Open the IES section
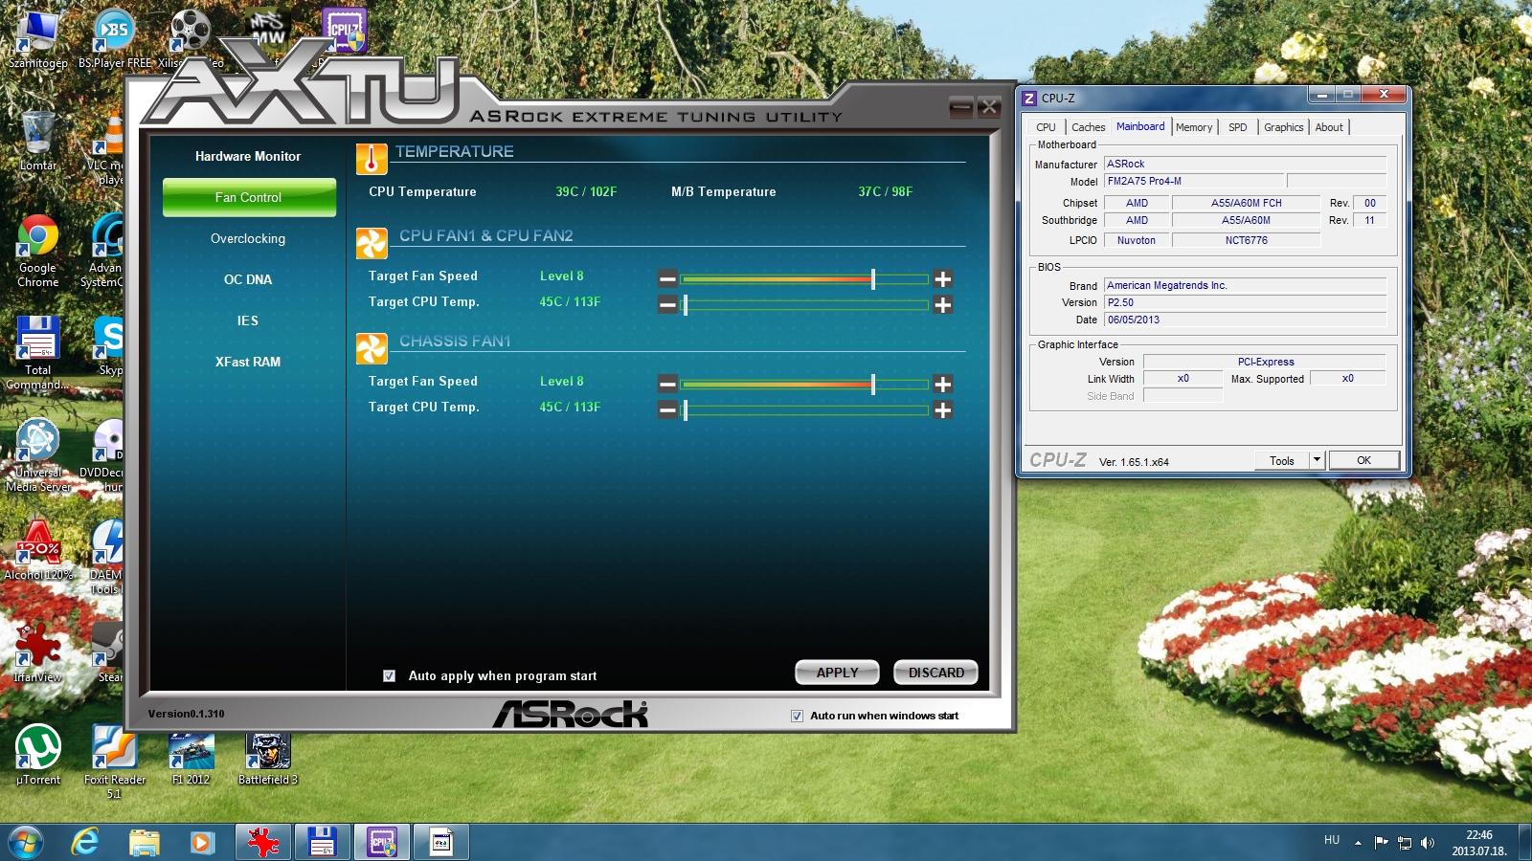 pyautogui.click(x=248, y=320)
